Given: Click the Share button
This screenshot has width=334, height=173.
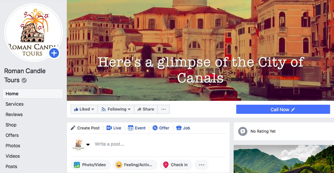Looking at the screenshot, I should [146, 109].
